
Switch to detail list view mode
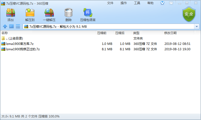pos(18,26)
